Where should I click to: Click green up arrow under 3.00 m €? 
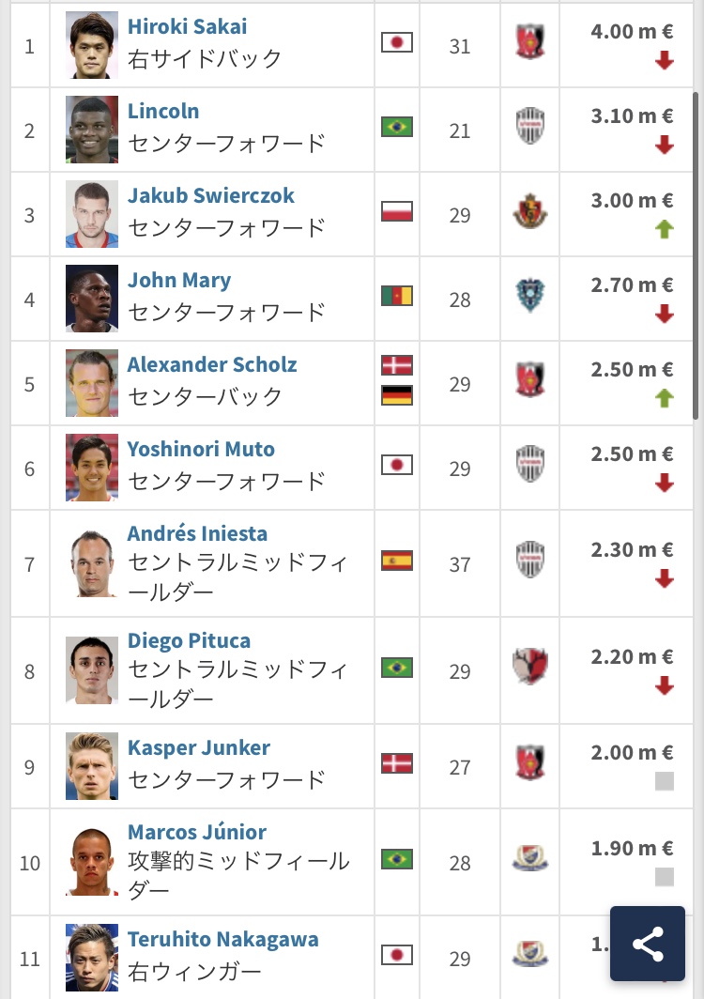(665, 229)
